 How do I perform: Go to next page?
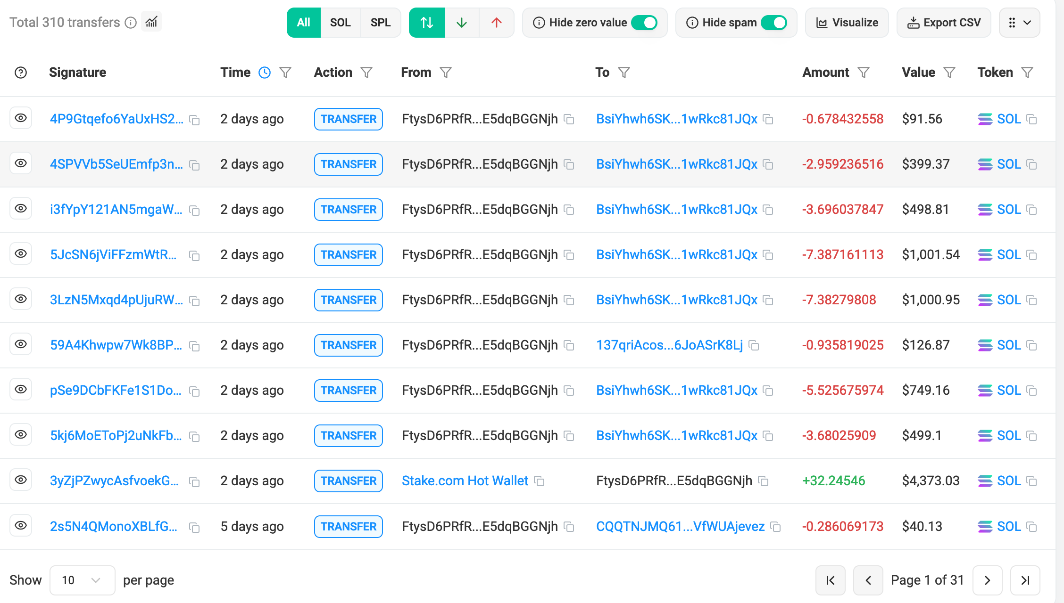coord(988,580)
